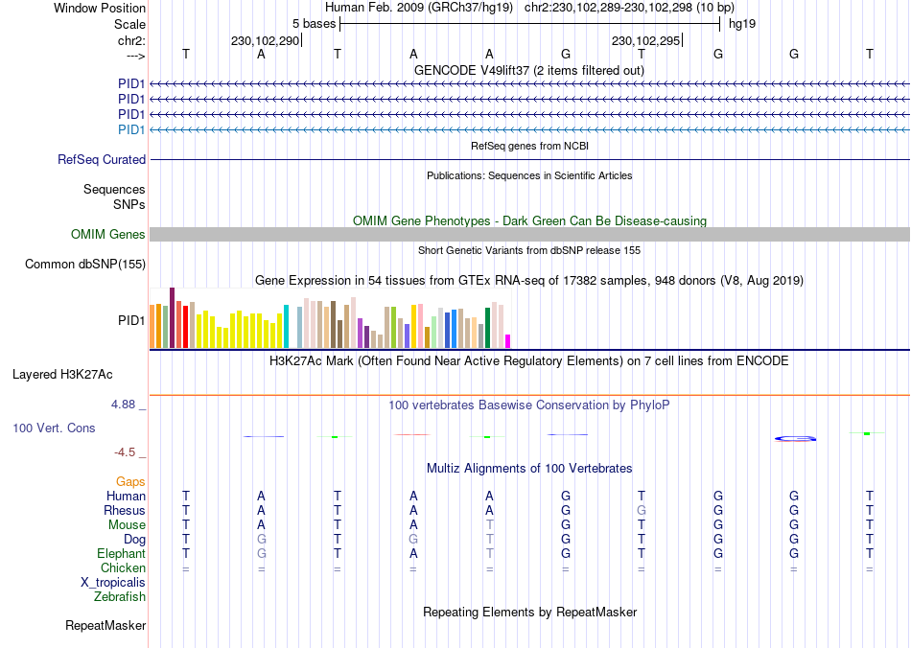Click the 4.88 upper conservation scale value
This screenshot has height=648, width=911.
click(x=123, y=405)
